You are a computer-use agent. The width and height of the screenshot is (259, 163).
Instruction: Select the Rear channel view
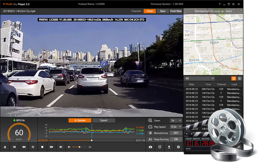click(x=163, y=11)
